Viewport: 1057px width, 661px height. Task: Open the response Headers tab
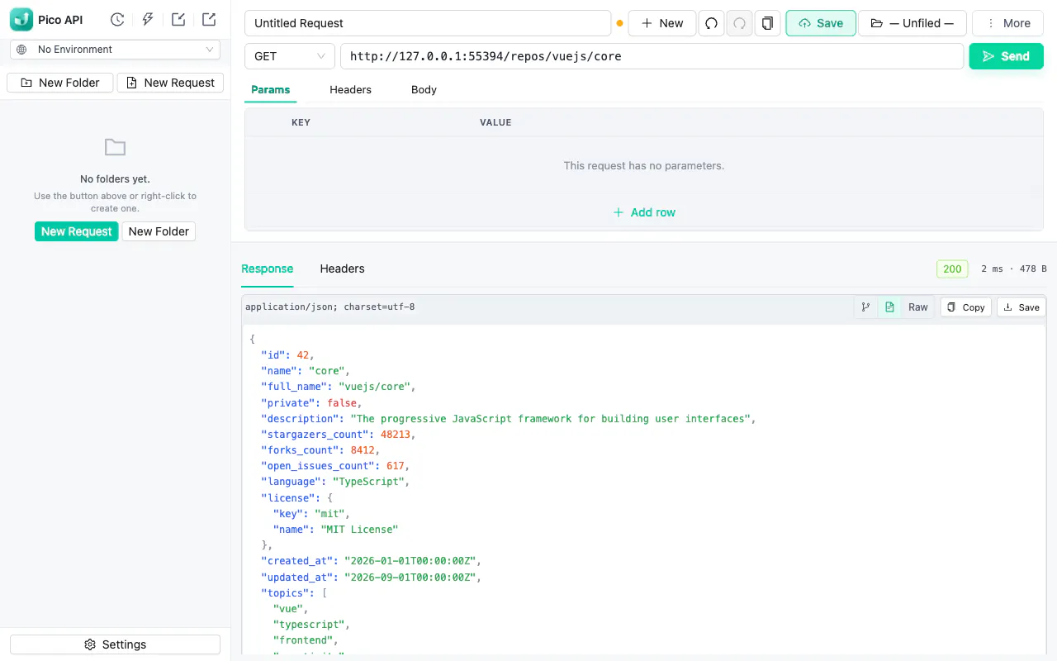coord(342,269)
